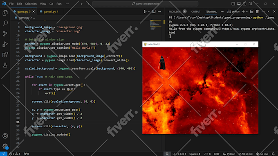Expand the breadcrumb ellipsis after game.py

(34, 18)
